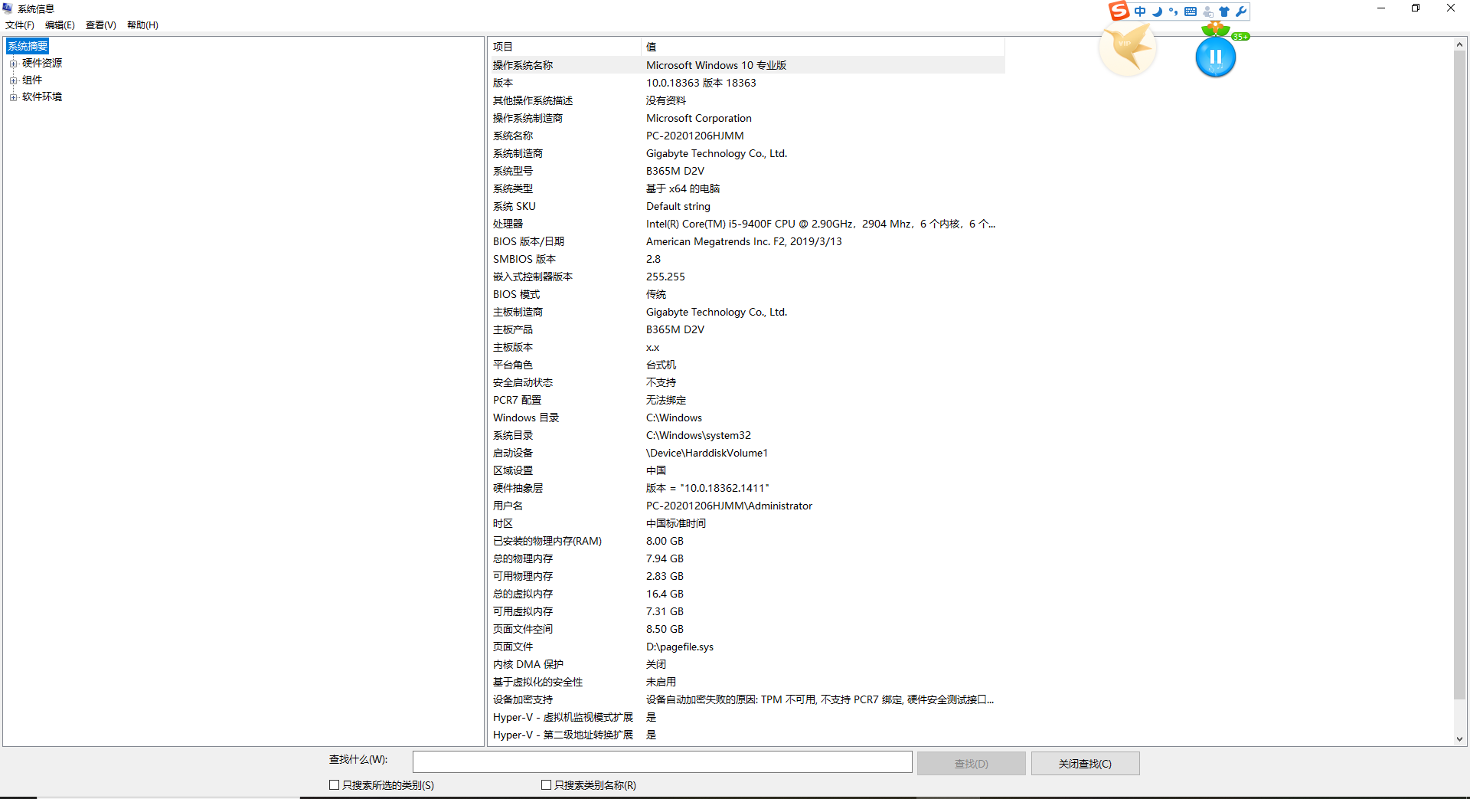Click the value Microsoft Windows 10 专业版
The width and height of the screenshot is (1470, 799).
click(x=716, y=65)
